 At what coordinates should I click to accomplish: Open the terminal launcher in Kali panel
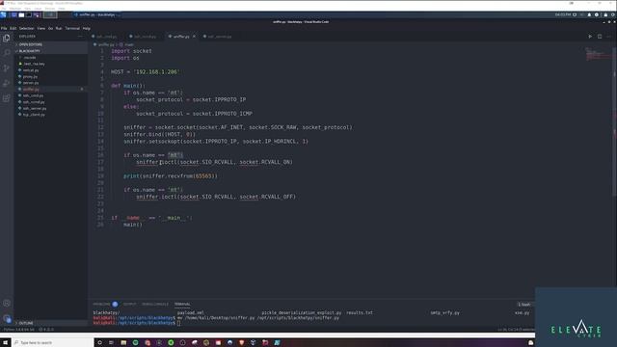click(29, 14)
